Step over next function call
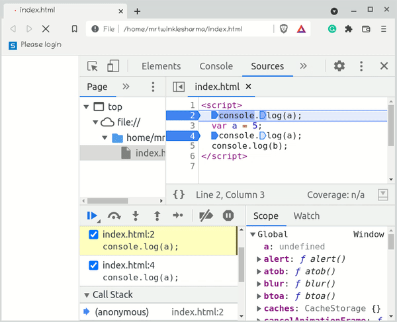This screenshot has height=322, width=397. [114, 216]
